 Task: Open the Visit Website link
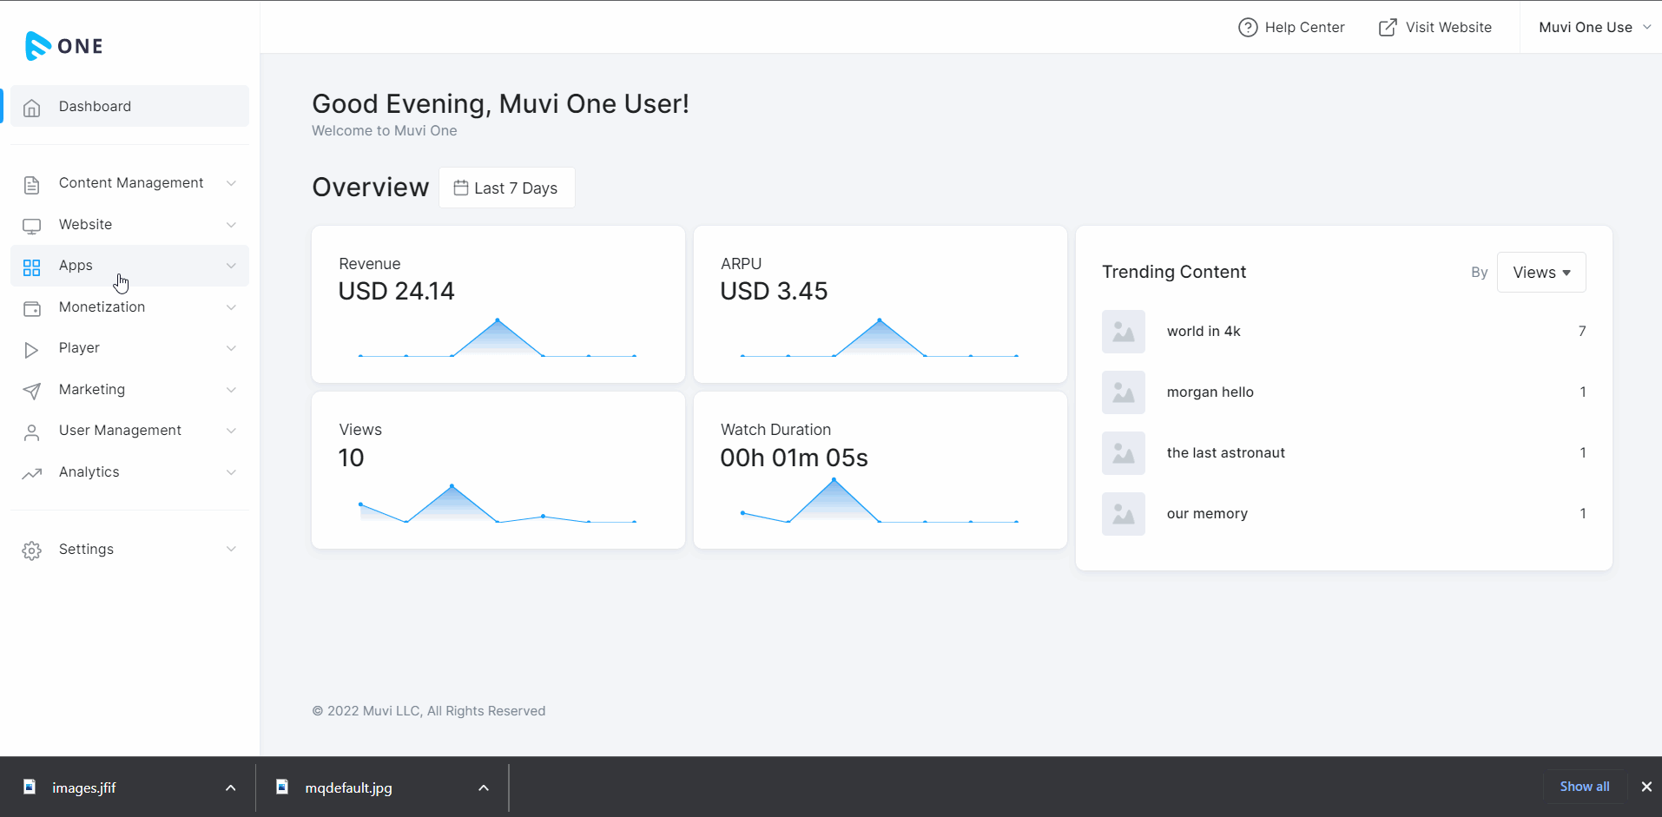tap(1435, 28)
